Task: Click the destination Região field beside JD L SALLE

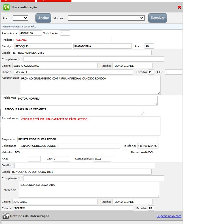Action: coord(132,202)
